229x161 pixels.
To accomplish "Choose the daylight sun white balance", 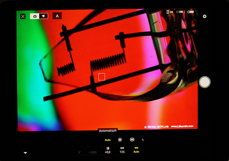I will tap(120, 140).
